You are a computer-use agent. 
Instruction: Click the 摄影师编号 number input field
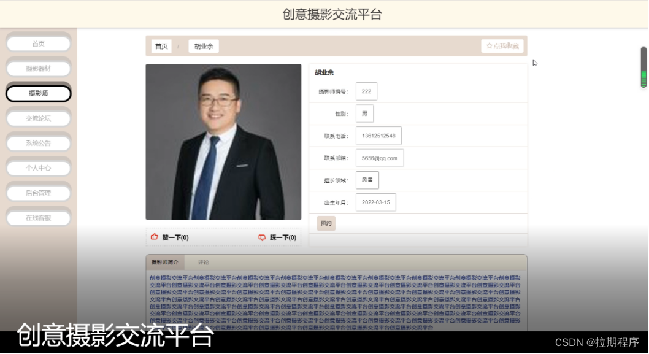pos(367,91)
